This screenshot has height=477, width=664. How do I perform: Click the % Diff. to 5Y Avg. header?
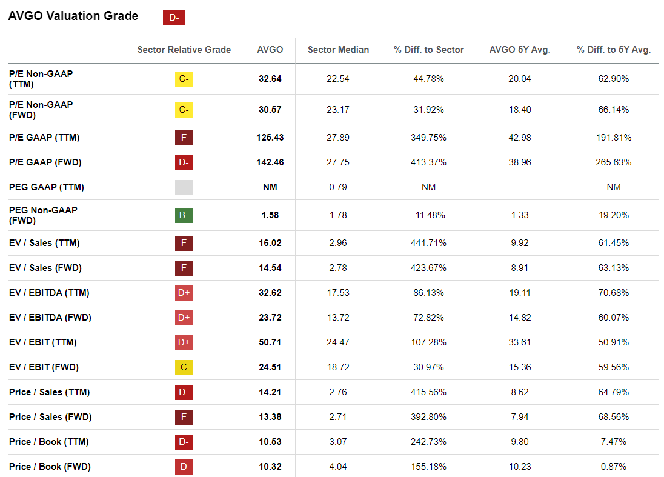click(x=614, y=50)
